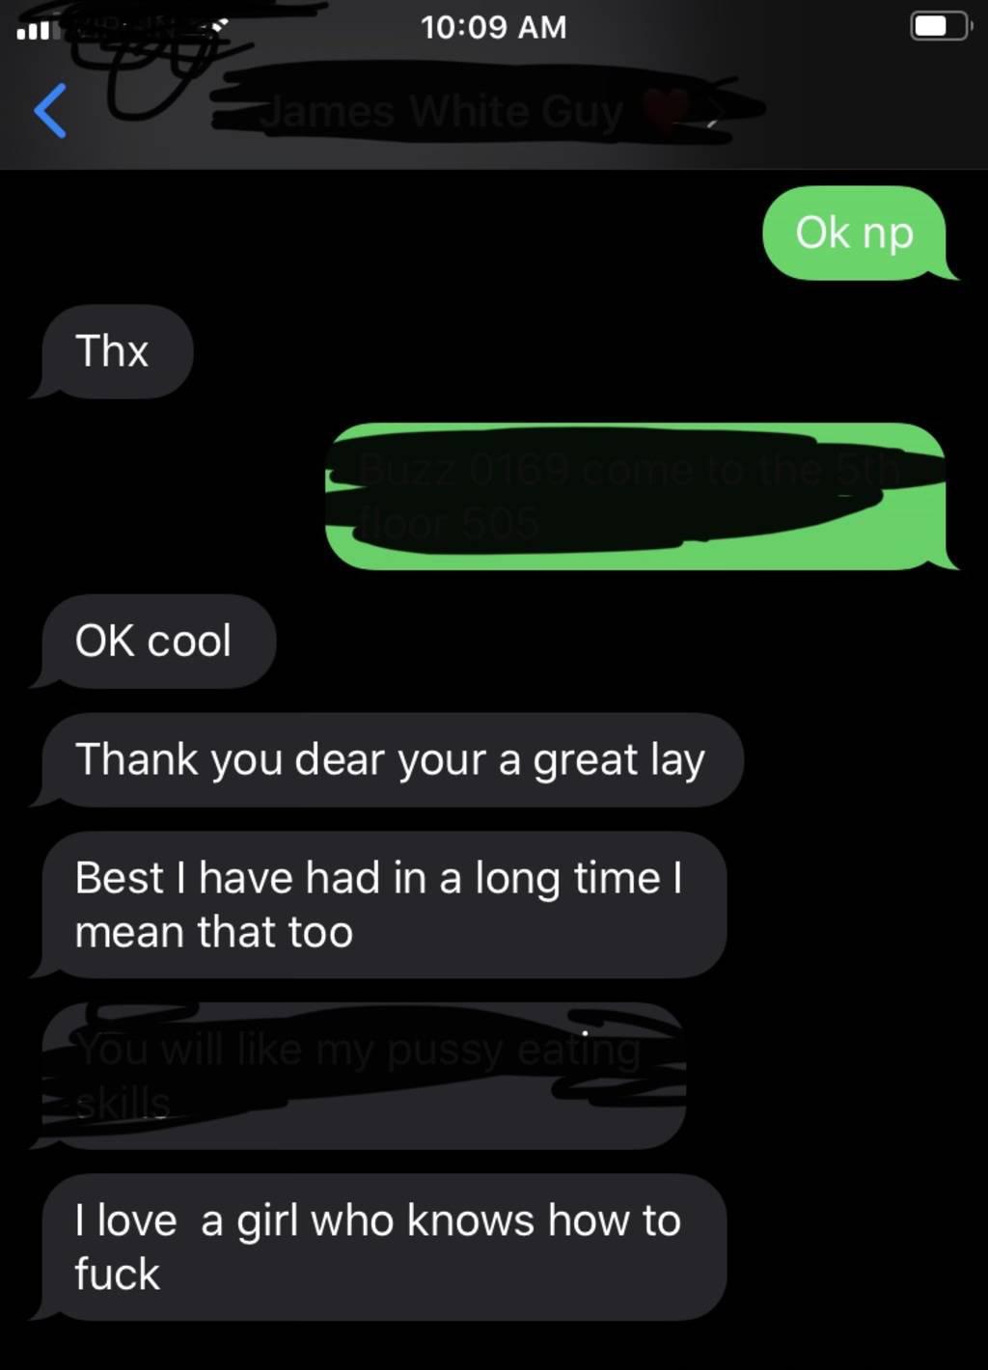
Task: Tap the heart emoji beside contact name
Action: [x=666, y=110]
